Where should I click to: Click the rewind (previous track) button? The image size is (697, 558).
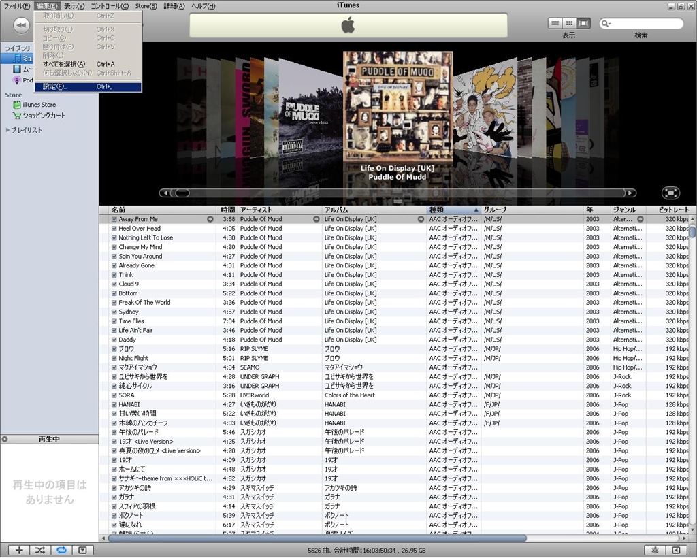click(21, 25)
